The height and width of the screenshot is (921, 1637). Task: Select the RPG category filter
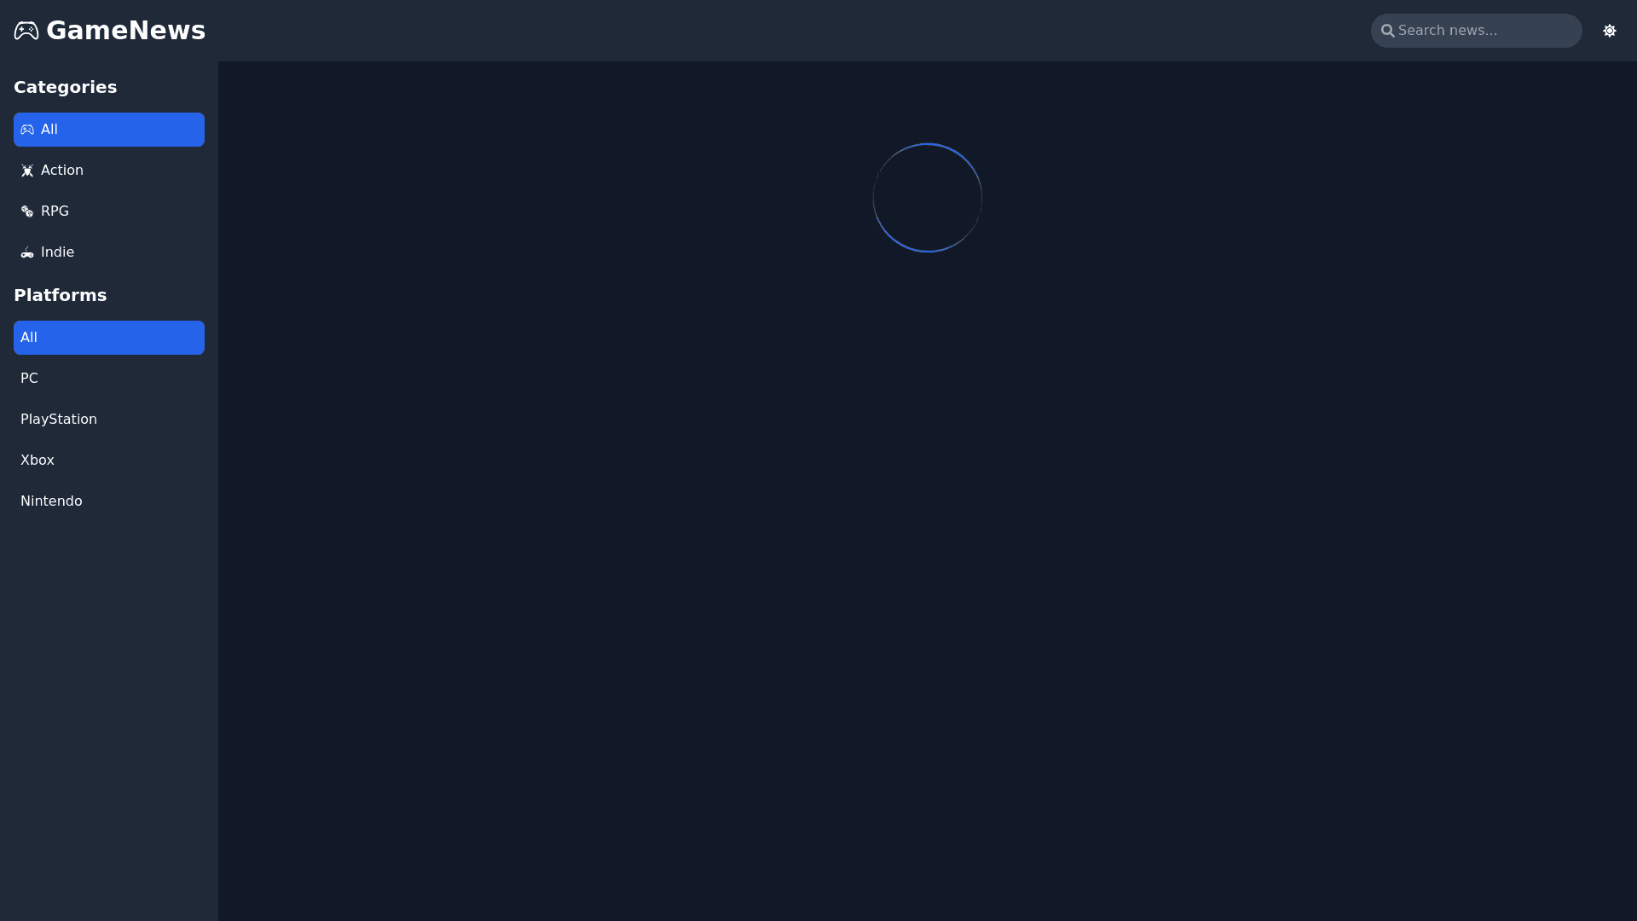pos(109,211)
